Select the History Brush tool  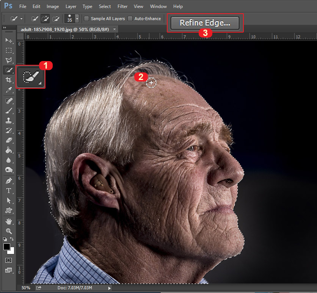(x=9, y=130)
